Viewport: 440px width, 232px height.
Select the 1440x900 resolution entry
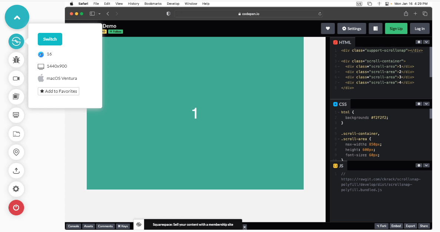(53, 66)
